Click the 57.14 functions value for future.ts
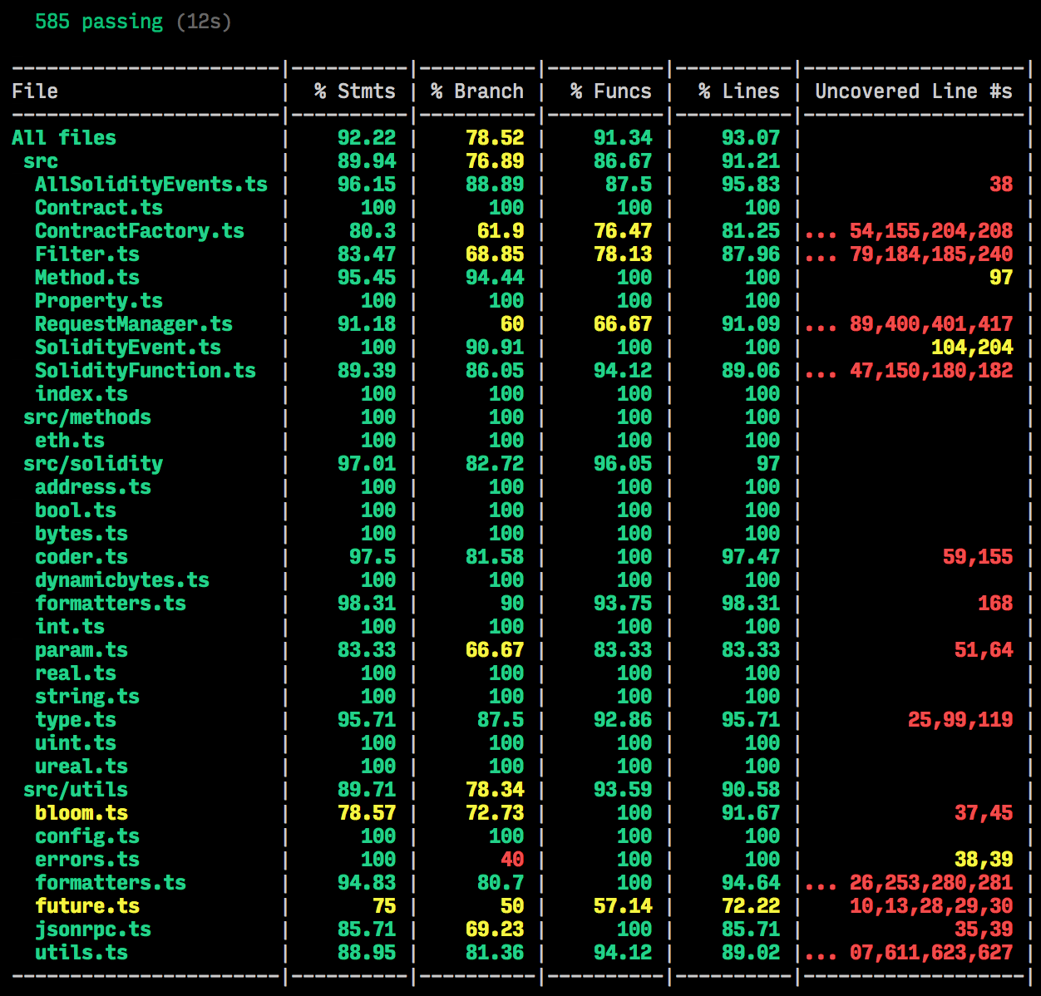 pos(623,905)
